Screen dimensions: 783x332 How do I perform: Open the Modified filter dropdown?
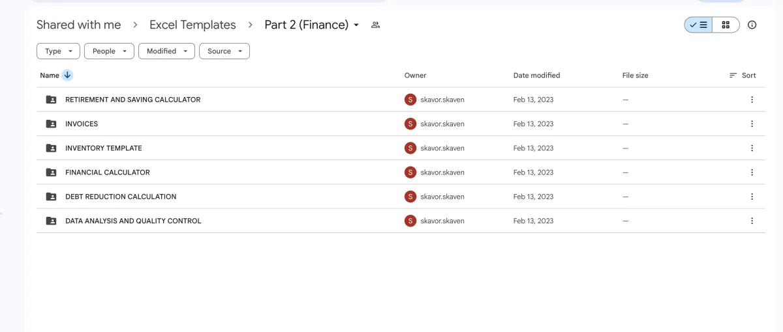166,51
